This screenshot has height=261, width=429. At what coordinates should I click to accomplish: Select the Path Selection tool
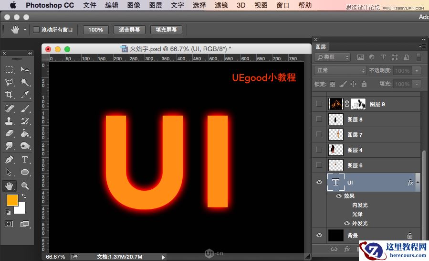click(x=9, y=172)
